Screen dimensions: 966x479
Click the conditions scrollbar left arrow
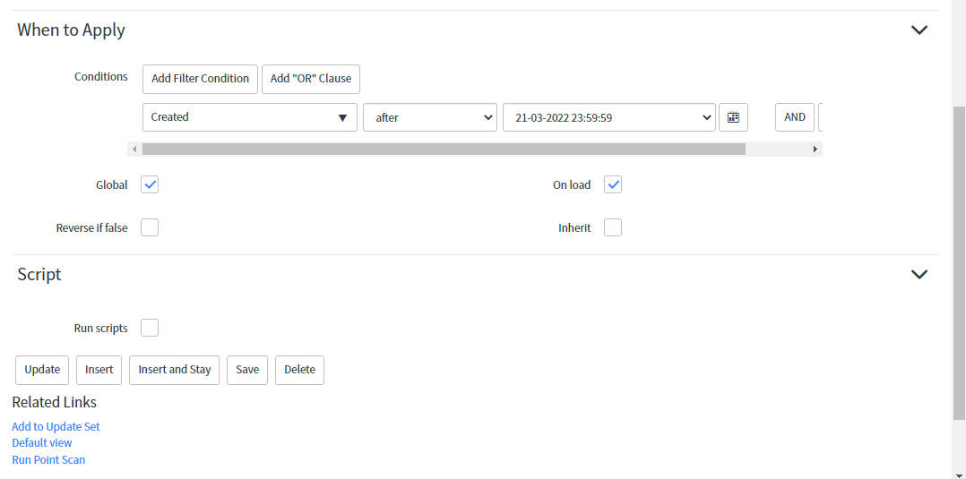pyautogui.click(x=134, y=149)
